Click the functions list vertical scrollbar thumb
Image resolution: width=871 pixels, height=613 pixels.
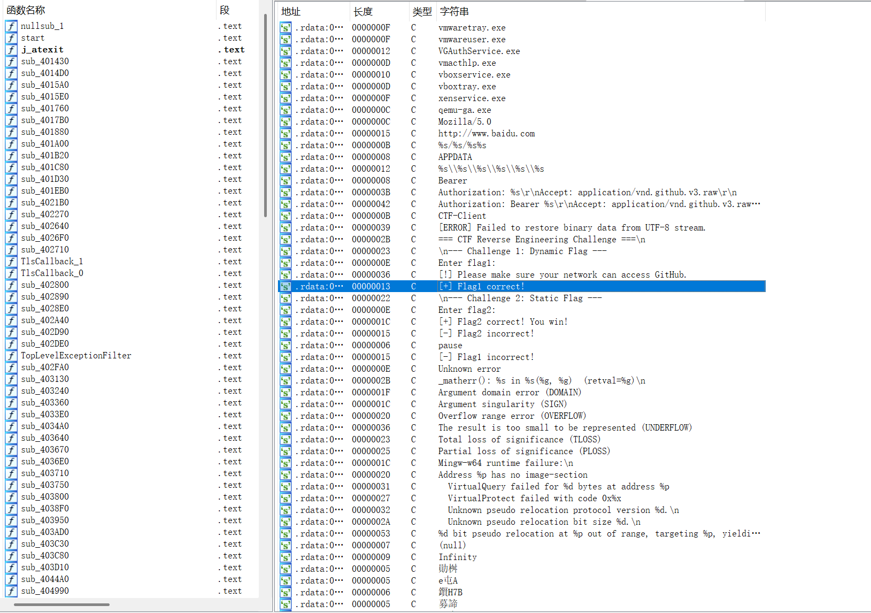(x=265, y=116)
